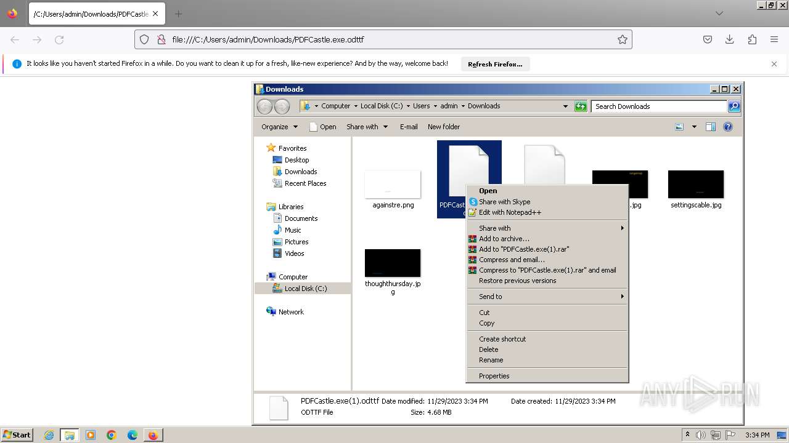Choose Add to archive...
This screenshot has height=443, width=789.
(x=547, y=239)
